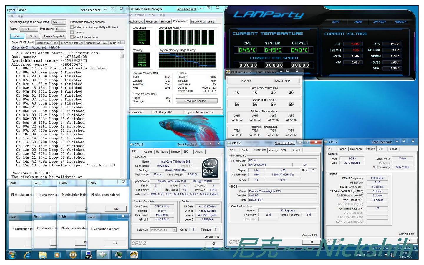
Task: Click EXIT on LANParty panel
Action: click(336, 22)
